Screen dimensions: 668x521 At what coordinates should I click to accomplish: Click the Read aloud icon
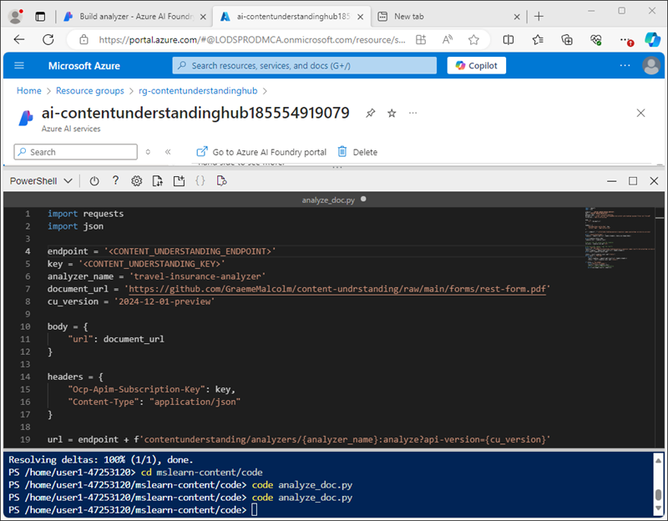pos(447,39)
